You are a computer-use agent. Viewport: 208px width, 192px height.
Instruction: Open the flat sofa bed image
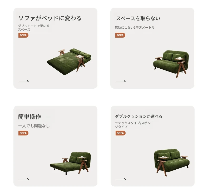(x=69, y=62)
